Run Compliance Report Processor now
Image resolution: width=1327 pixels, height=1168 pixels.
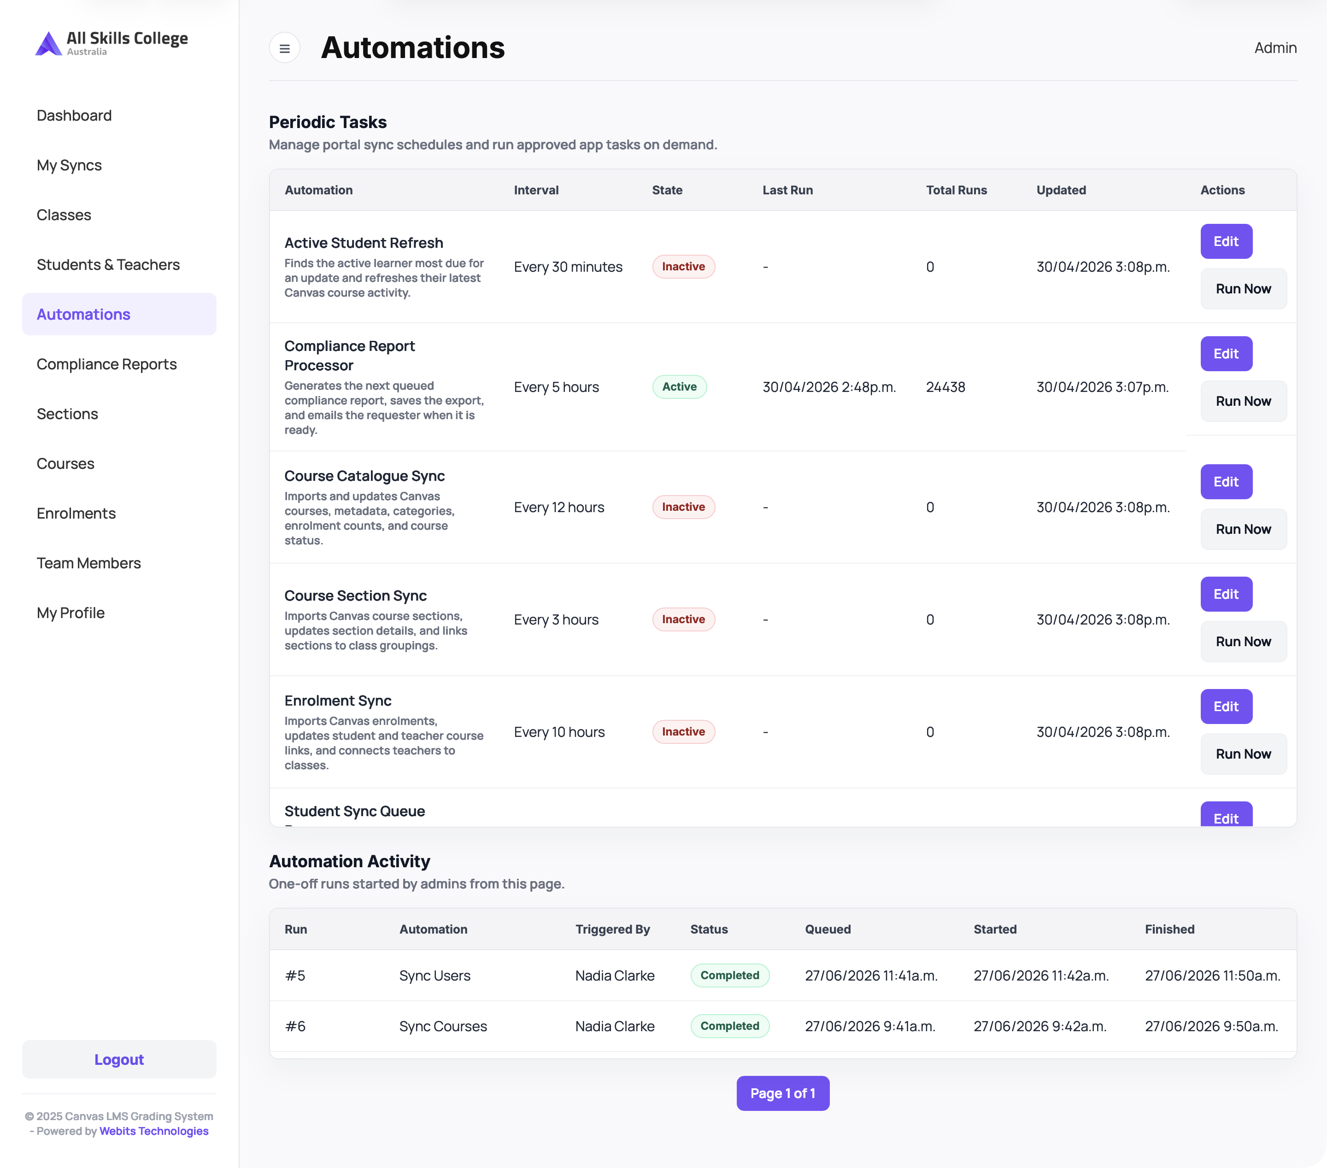pyautogui.click(x=1243, y=401)
